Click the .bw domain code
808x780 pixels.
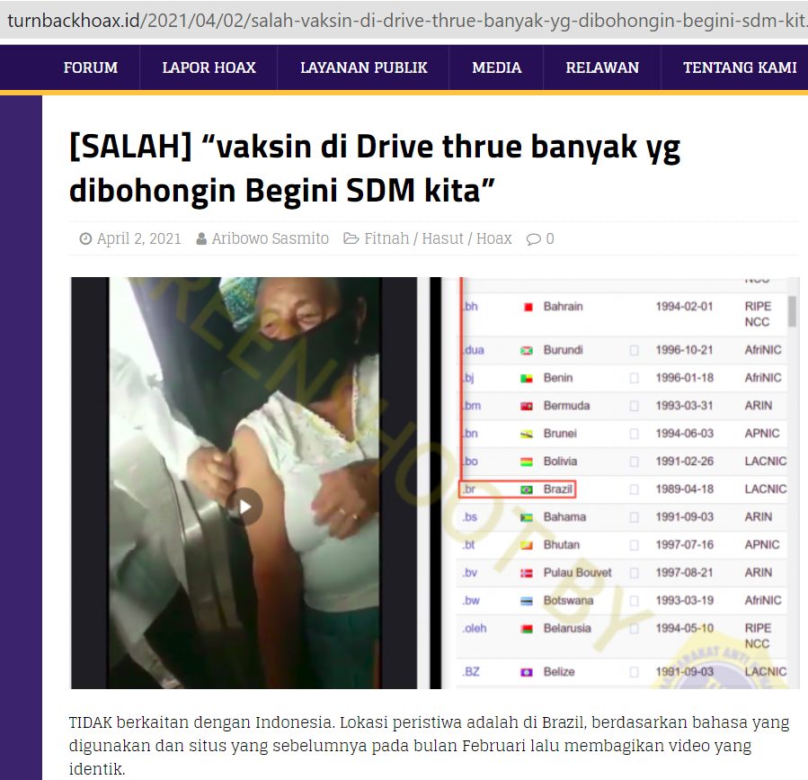471,600
